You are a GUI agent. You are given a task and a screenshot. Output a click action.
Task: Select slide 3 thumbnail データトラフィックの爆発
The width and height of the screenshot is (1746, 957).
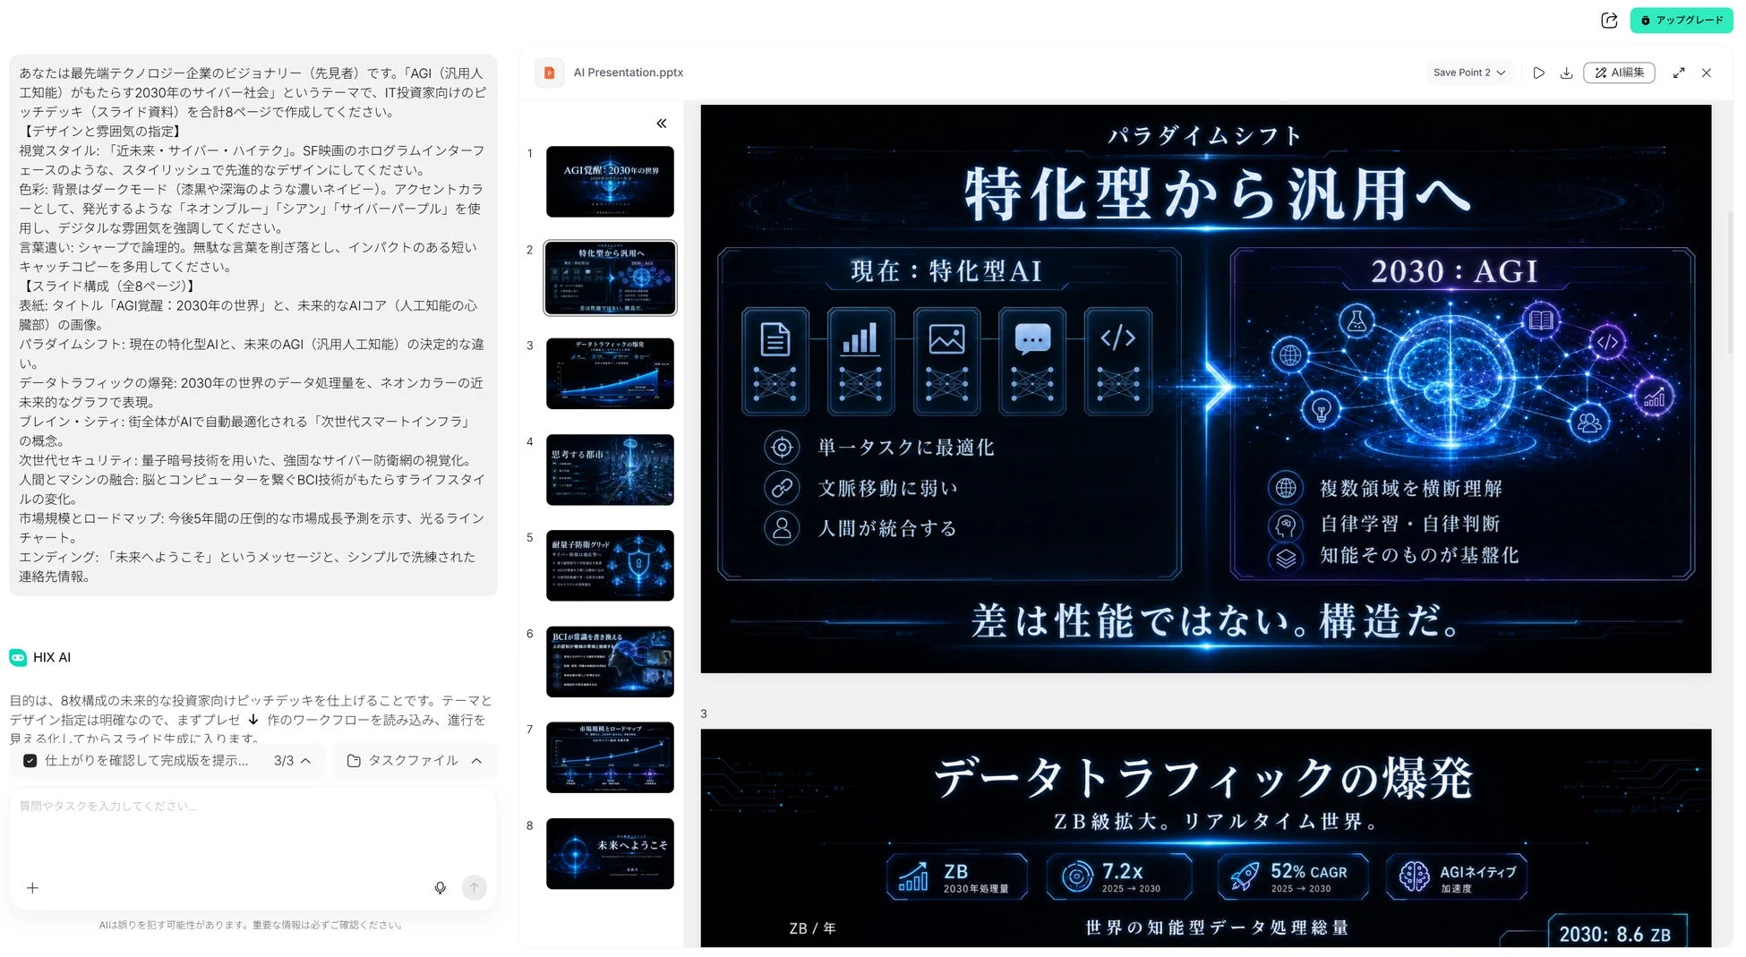(610, 373)
